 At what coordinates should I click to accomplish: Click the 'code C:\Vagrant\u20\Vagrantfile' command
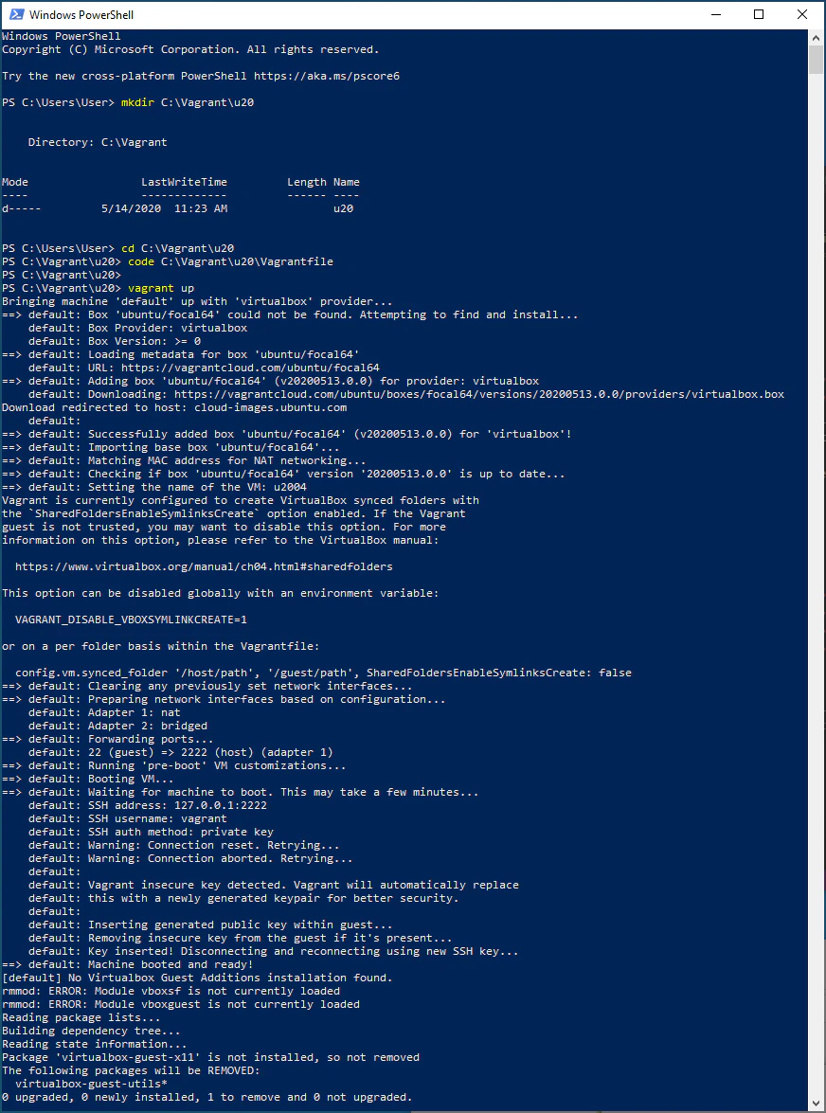coord(230,261)
